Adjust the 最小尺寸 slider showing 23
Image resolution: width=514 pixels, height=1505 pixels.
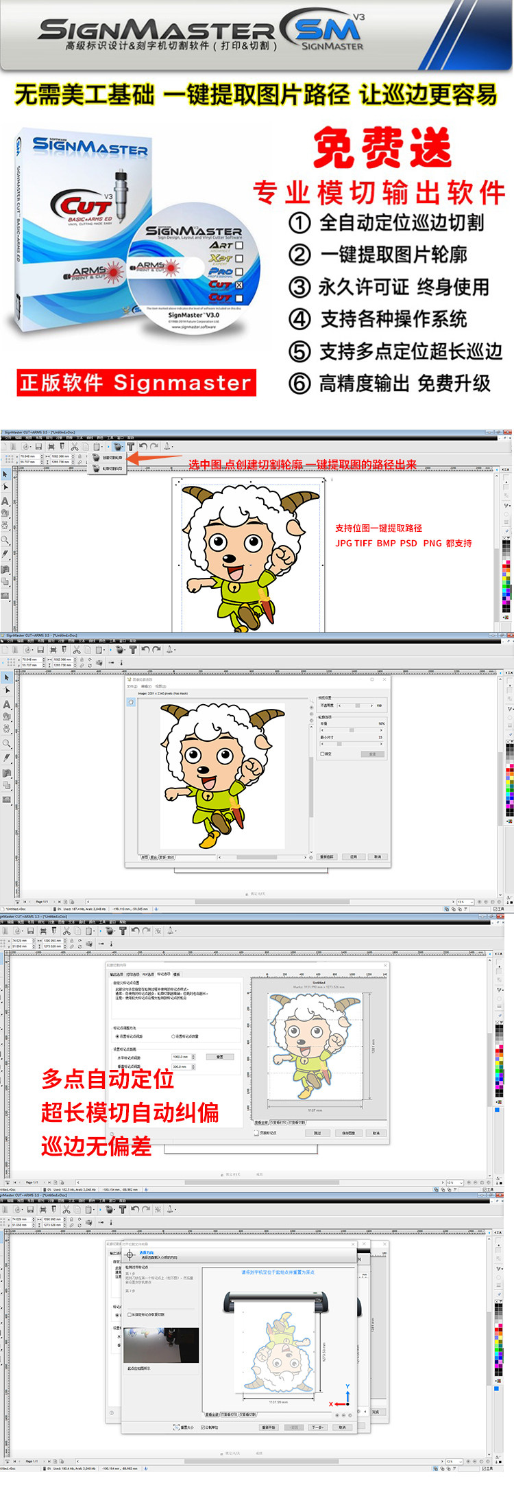(352, 744)
